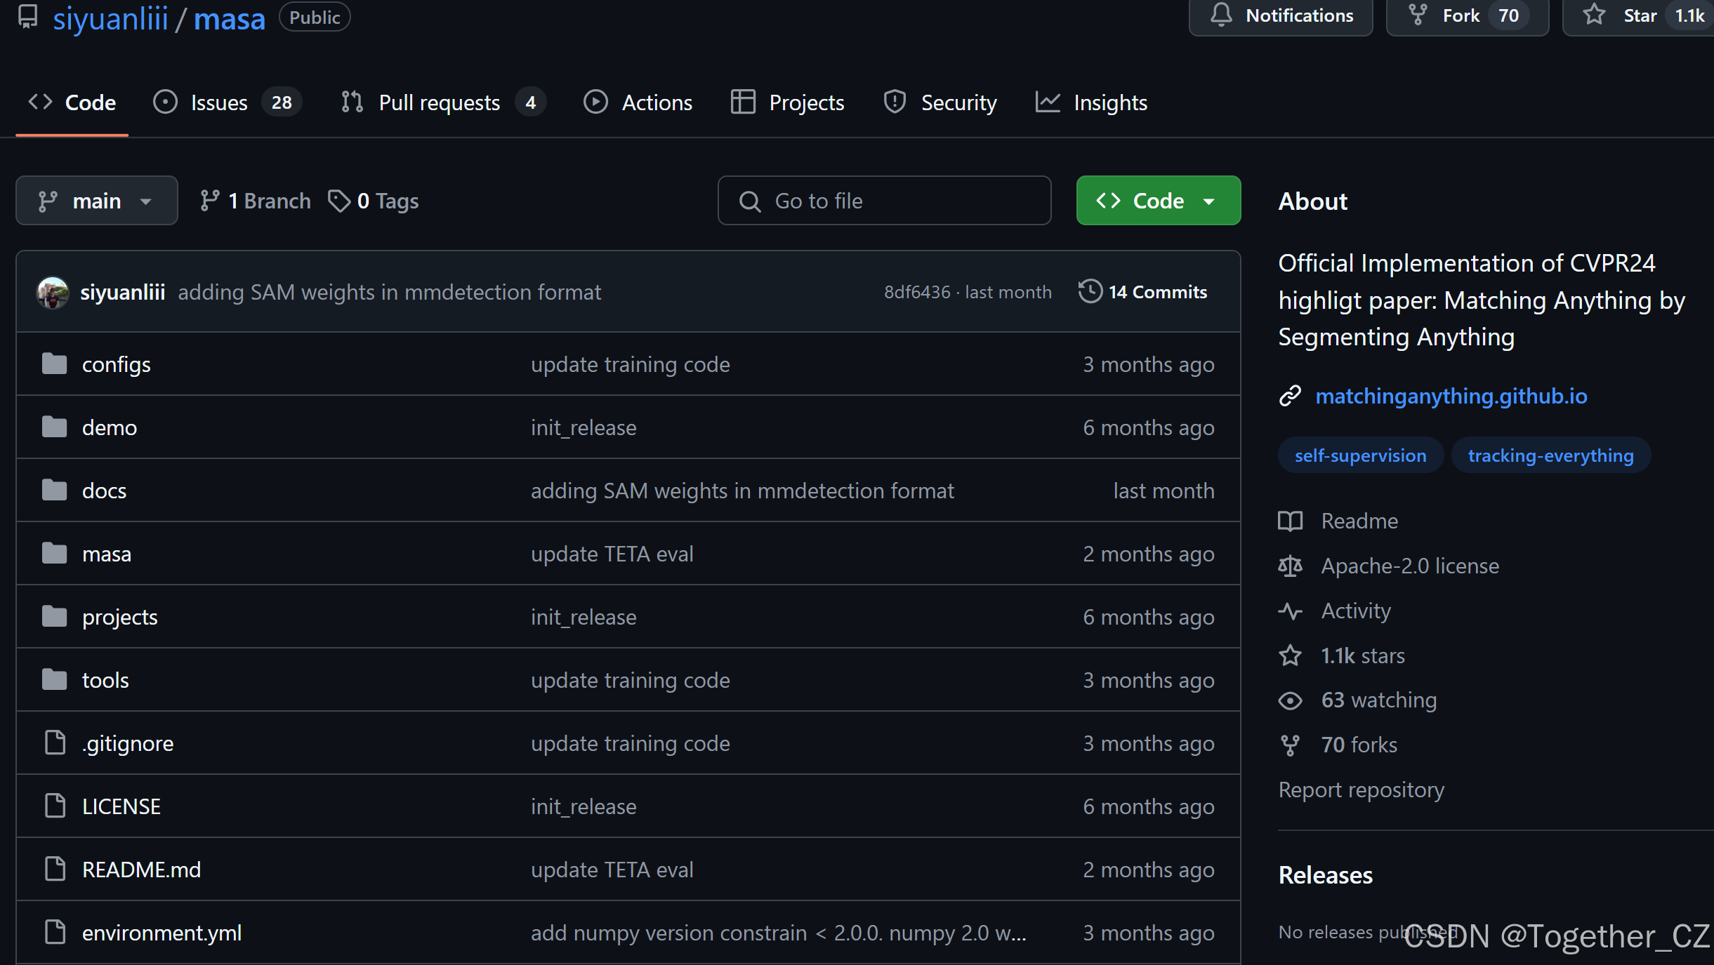The width and height of the screenshot is (1714, 965).
Task: Open the 0 Tags tag icon
Action: tap(339, 201)
